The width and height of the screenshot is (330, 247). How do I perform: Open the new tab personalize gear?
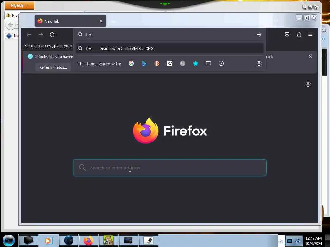[308, 84]
